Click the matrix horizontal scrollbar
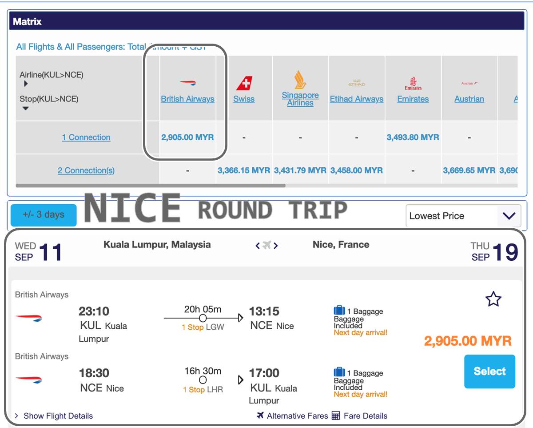 pyautogui.click(x=150, y=186)
